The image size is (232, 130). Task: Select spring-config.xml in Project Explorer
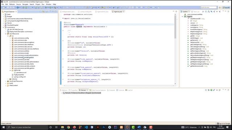click(x=19, y=77)
